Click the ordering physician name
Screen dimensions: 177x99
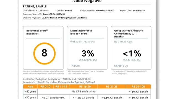pos(64,18)
